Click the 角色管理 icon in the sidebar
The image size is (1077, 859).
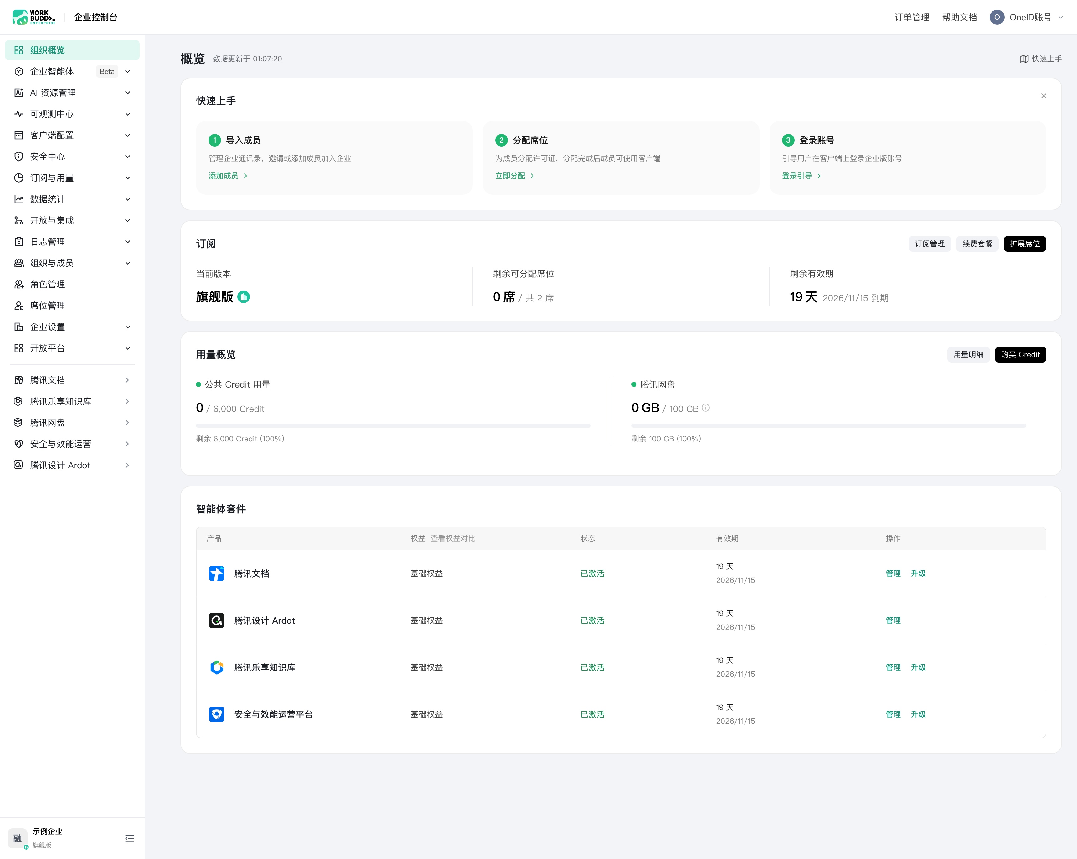tap(18, 284)
